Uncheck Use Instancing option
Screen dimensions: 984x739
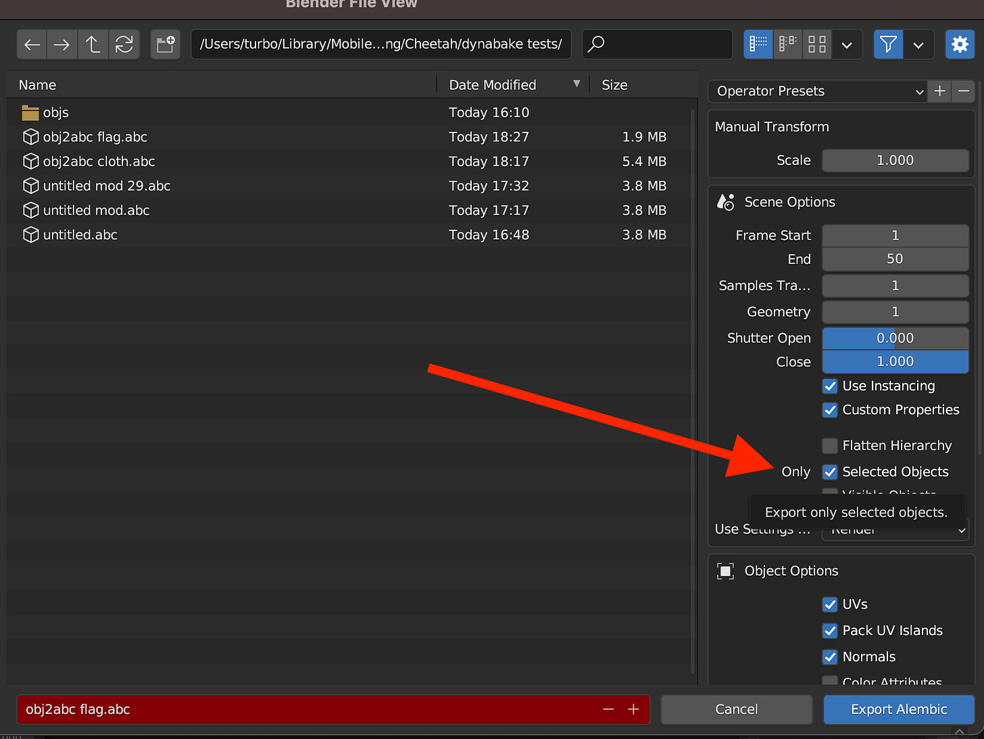[830, 386]
